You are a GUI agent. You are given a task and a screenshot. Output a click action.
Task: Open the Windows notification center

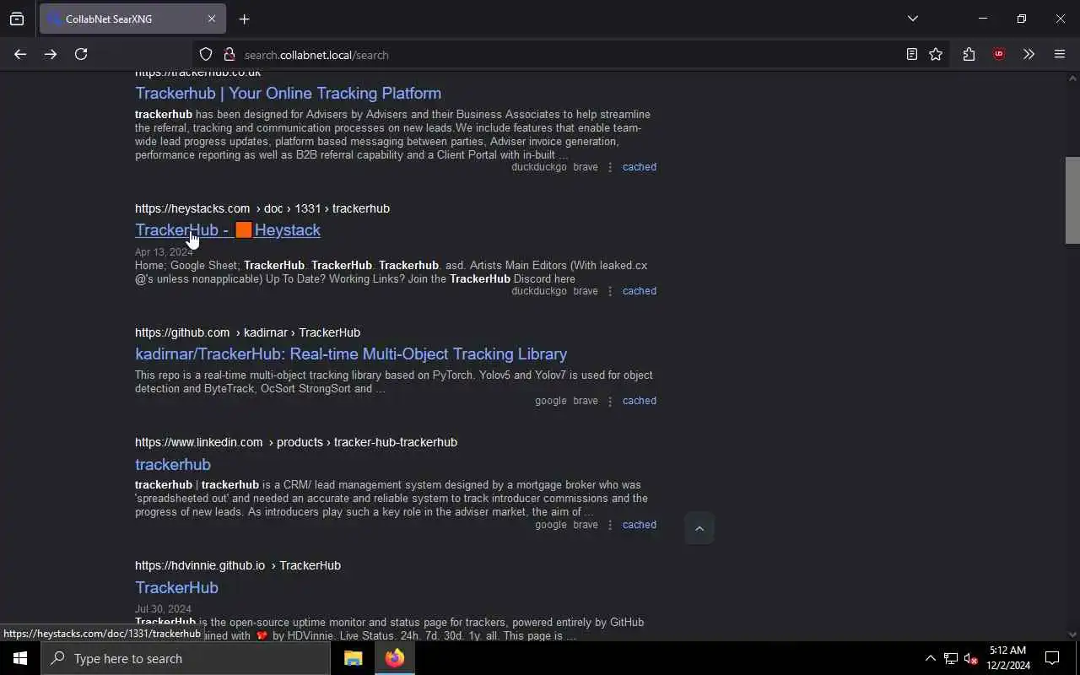click(1052, 658)
